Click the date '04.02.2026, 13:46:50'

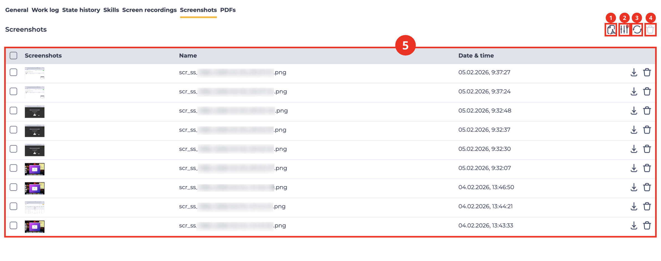pyautogui.click(x=486, y=187)
